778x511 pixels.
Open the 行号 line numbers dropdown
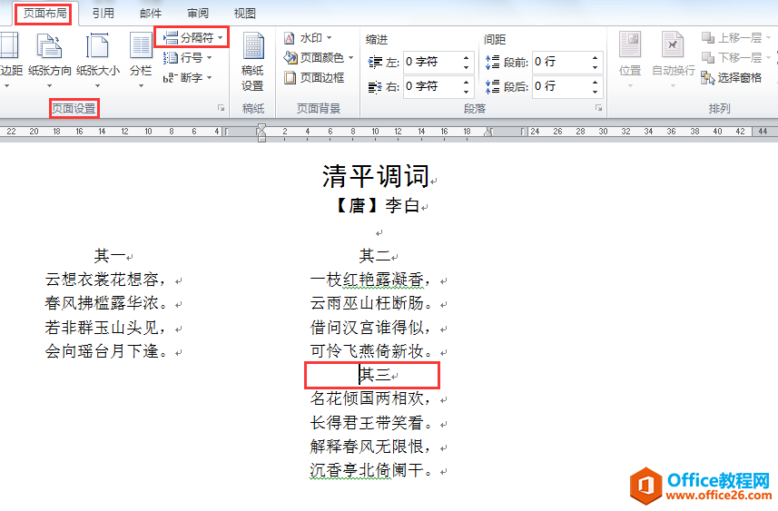pyautogui.click(x=188, y=58)
